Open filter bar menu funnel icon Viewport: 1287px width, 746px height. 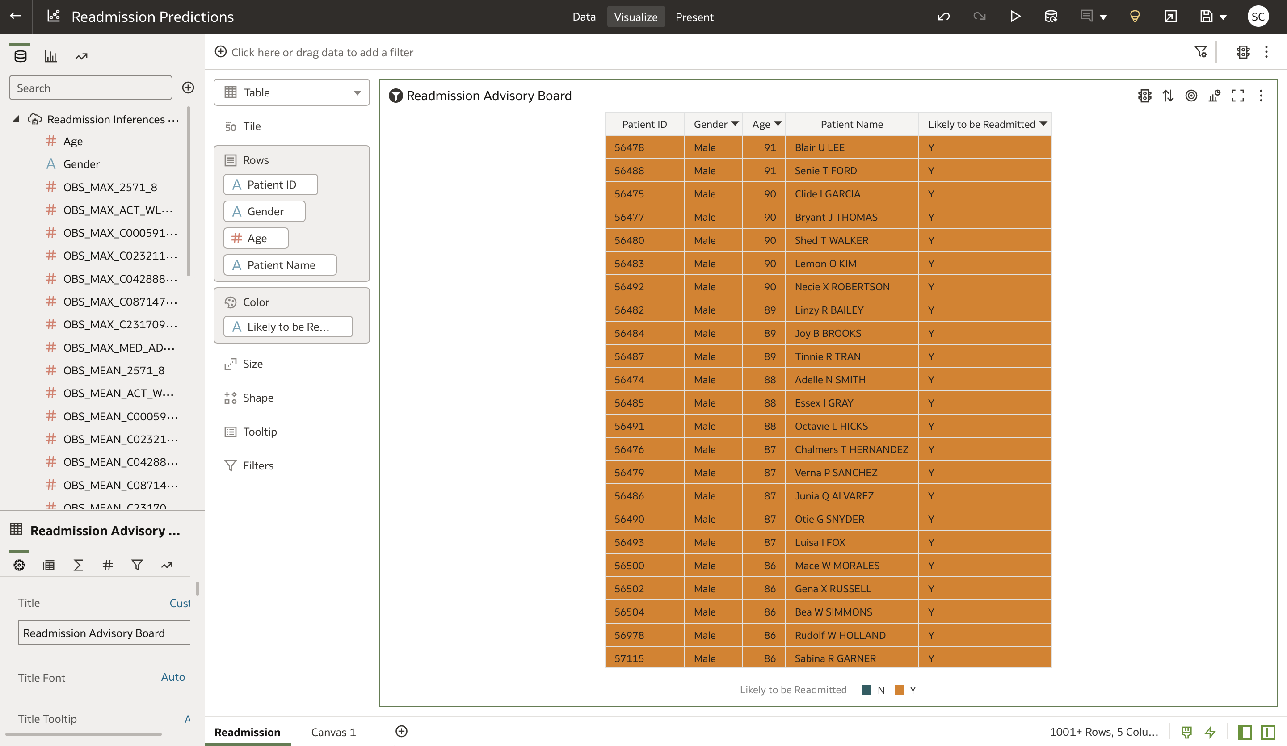click(x=1200, y=51)
